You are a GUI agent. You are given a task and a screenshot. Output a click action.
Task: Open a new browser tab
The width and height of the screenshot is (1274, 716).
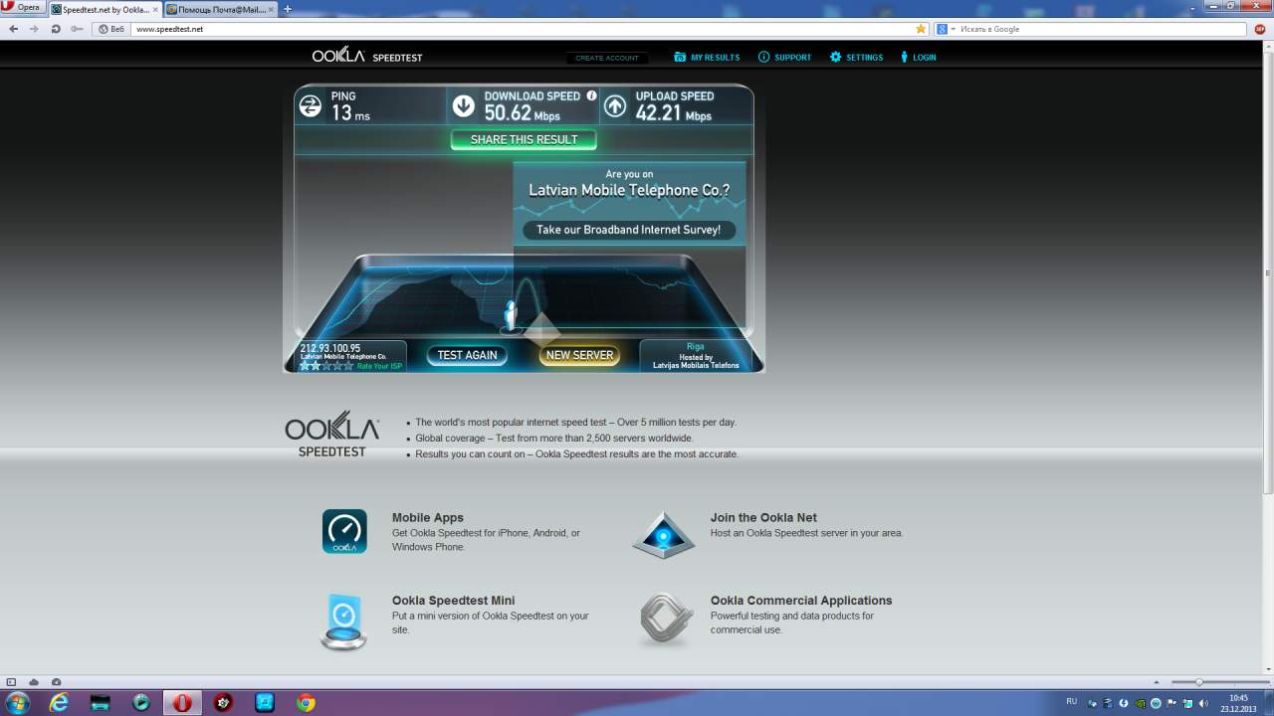point(288,9)
